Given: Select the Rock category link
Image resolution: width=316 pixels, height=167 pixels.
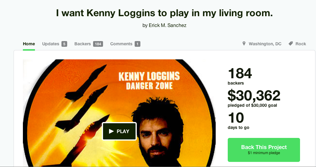Looking at the screenshot, I should pos(301,44).
